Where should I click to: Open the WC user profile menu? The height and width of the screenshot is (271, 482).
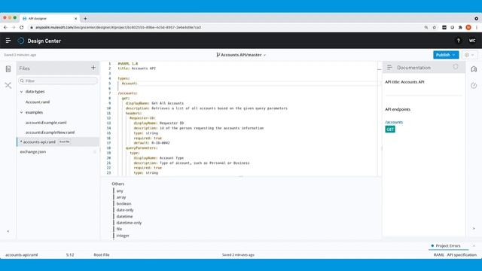tap(472, 41)
